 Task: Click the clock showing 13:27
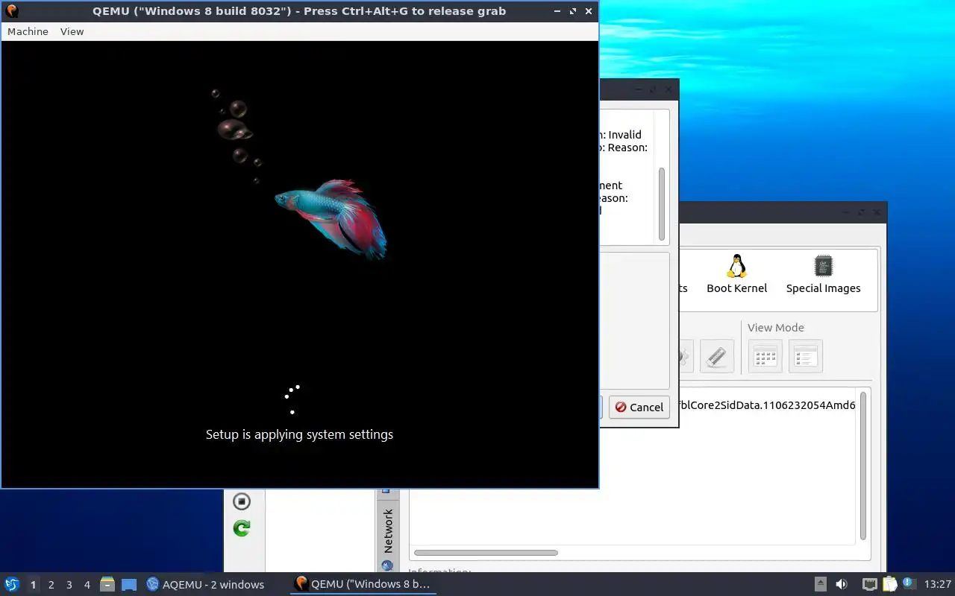pos(937,585)
